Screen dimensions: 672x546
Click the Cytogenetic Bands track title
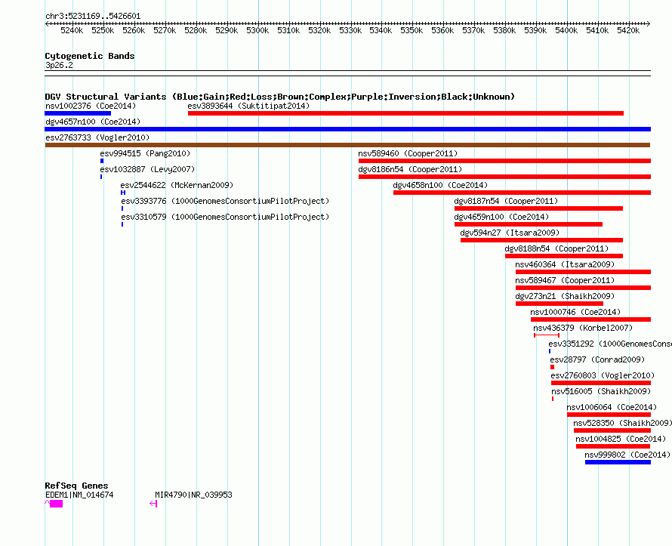point(90,56)
